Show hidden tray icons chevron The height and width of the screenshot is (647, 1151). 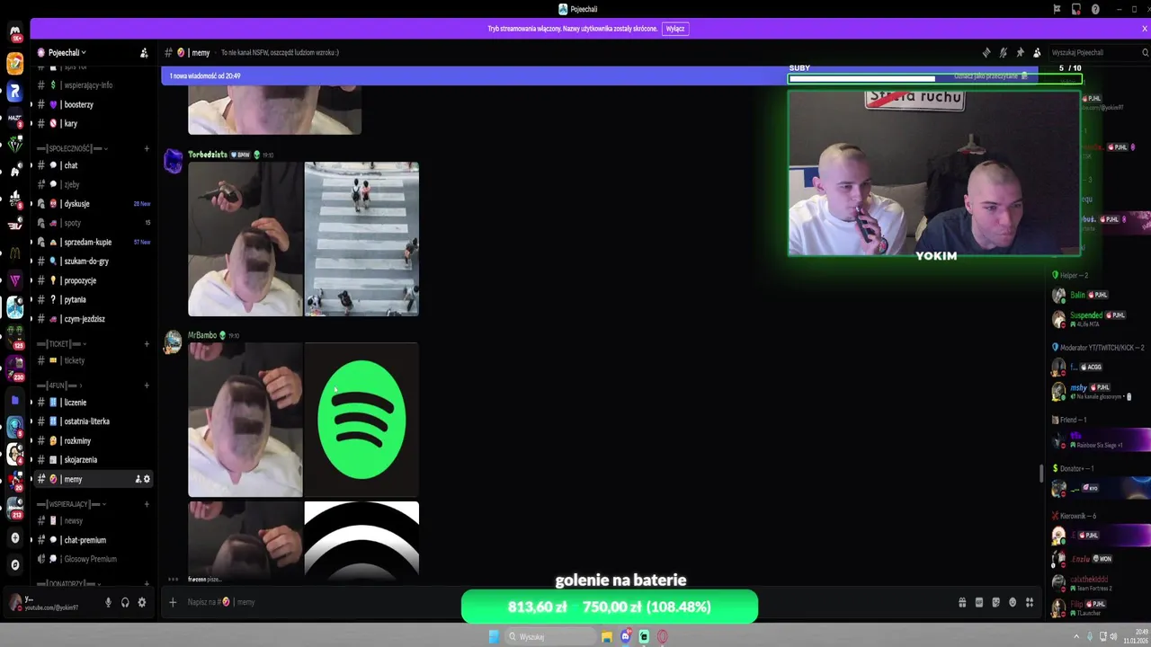click(x=1076, y=636)
